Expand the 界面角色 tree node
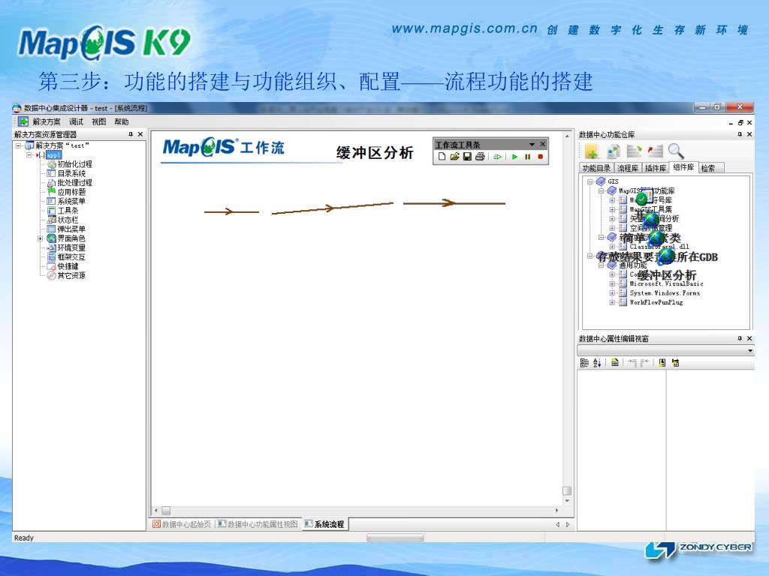Viewport: 769px width, 576px height. (x=41, y=238)
